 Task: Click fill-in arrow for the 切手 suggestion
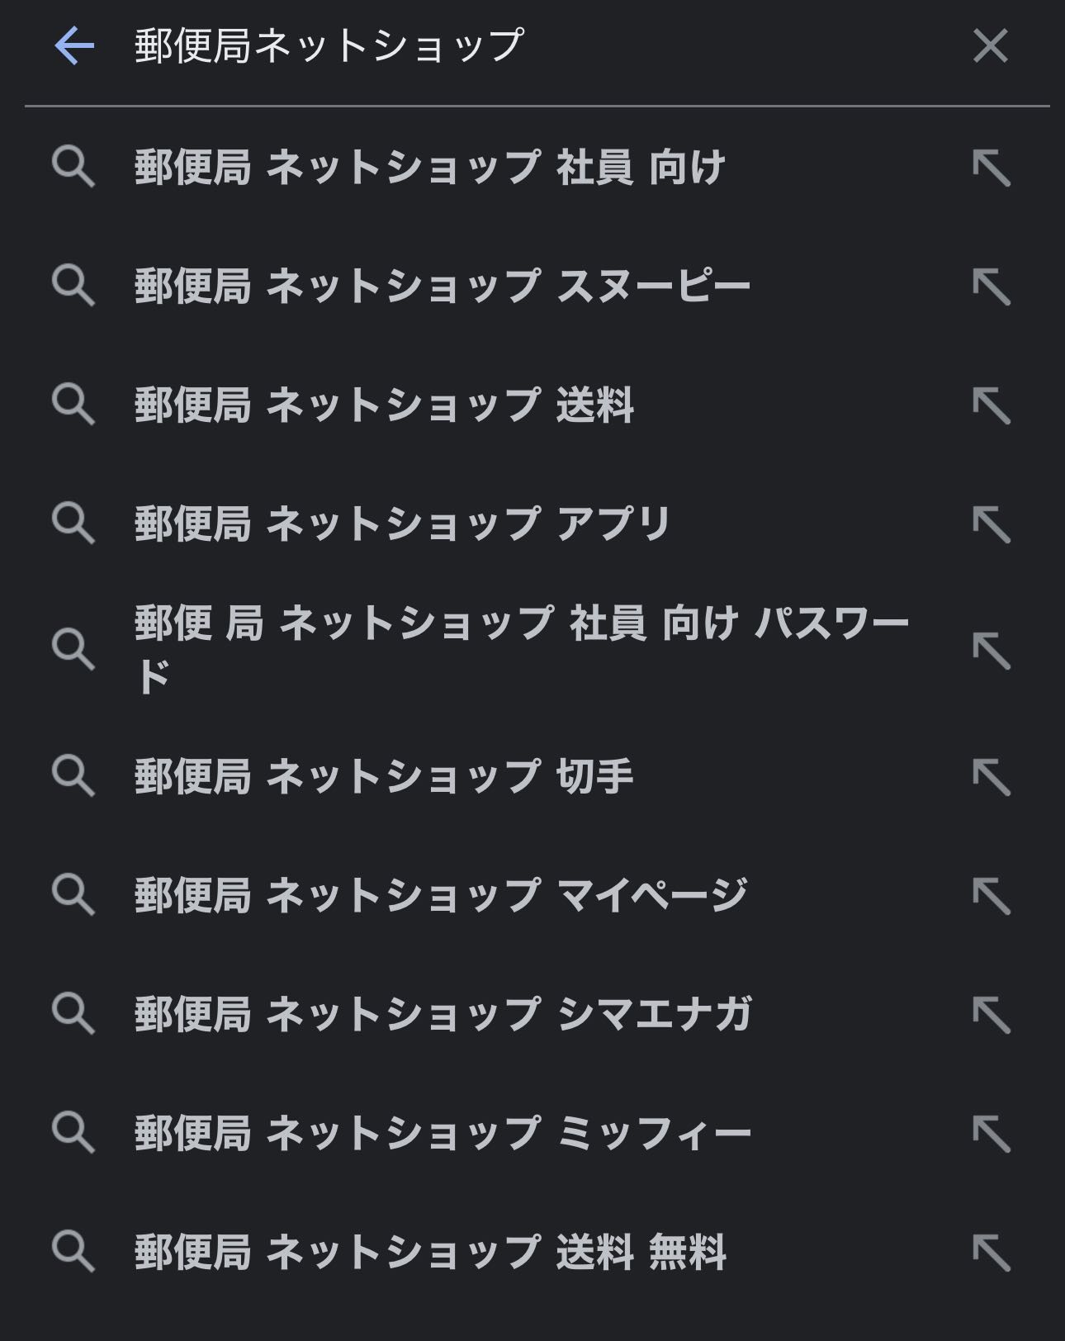click(x=992, y=777)
